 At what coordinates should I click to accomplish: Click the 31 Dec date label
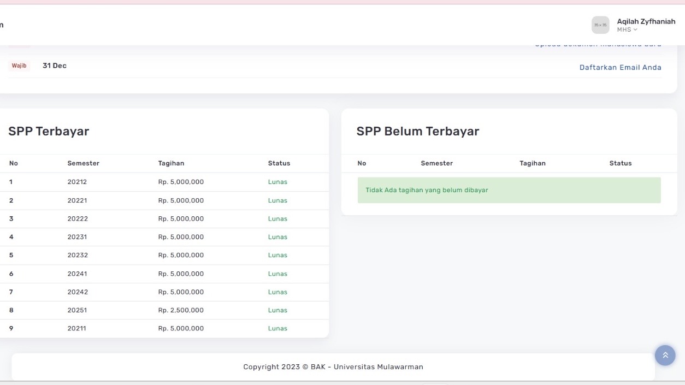click(55, 66)
